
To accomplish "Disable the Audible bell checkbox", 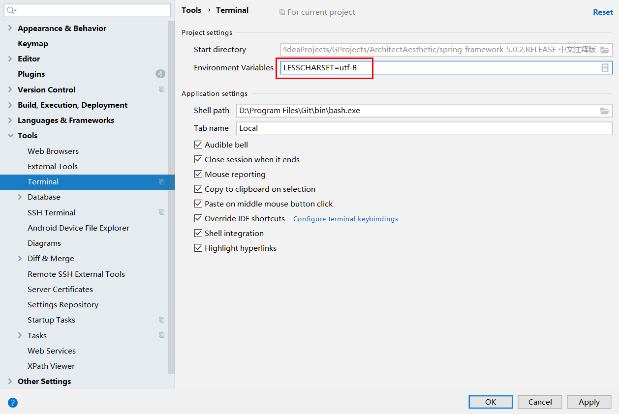I will pos(198,145).
